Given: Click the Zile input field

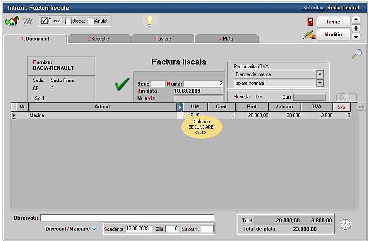Looking at the screenshot, I should 172,229.
